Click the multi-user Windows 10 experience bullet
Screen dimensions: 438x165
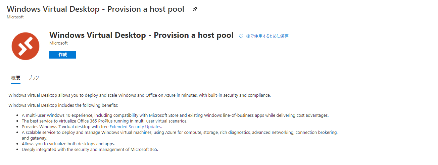[x=175, y=115]
